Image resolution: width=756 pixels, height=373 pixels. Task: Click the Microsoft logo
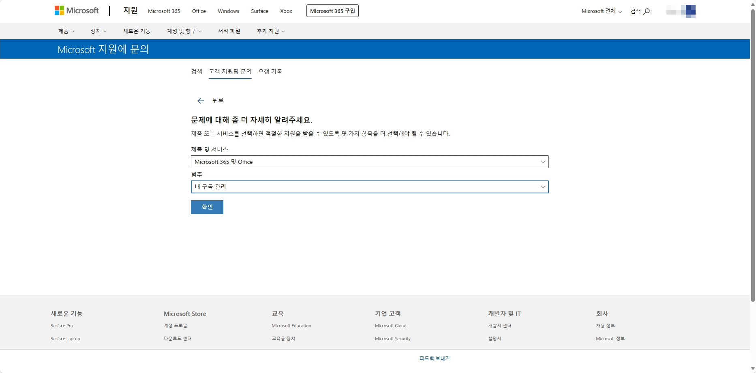tap(77, 11)
